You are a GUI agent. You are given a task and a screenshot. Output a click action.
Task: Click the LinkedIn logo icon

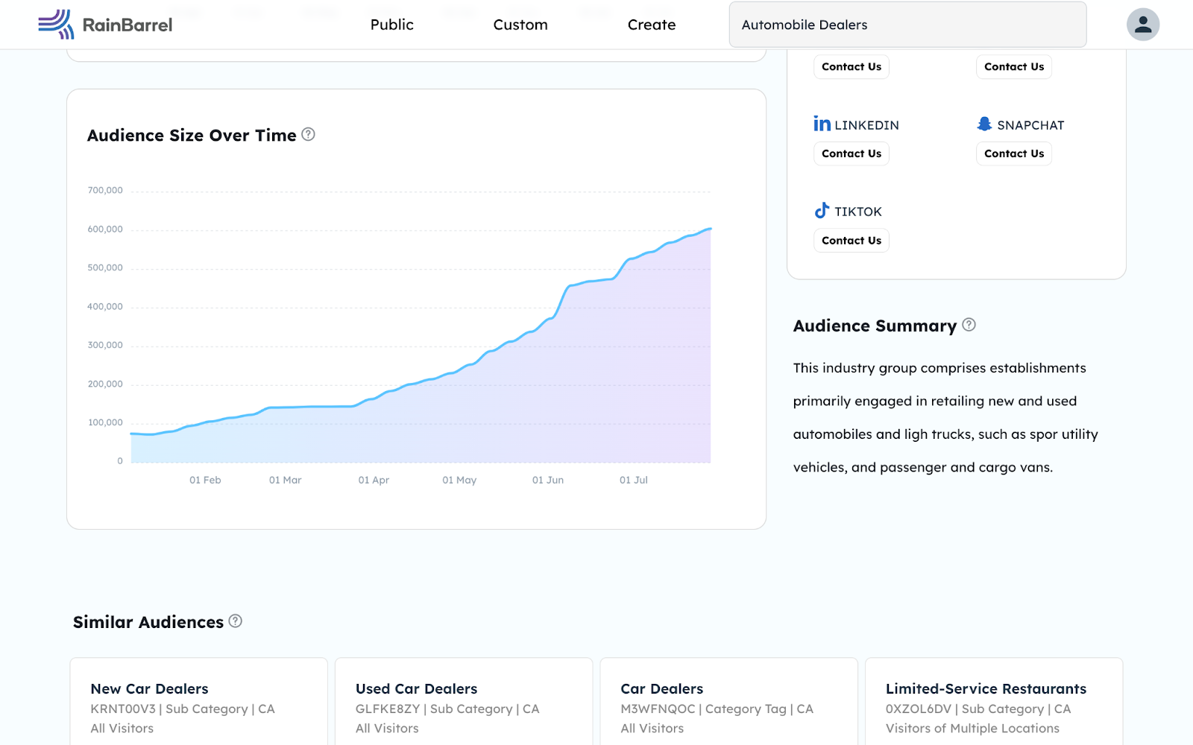(x=822, y=124)
